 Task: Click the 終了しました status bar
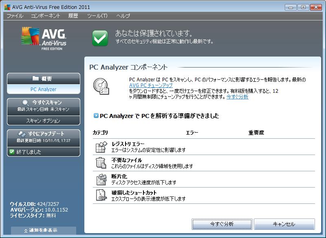(44, 152)
